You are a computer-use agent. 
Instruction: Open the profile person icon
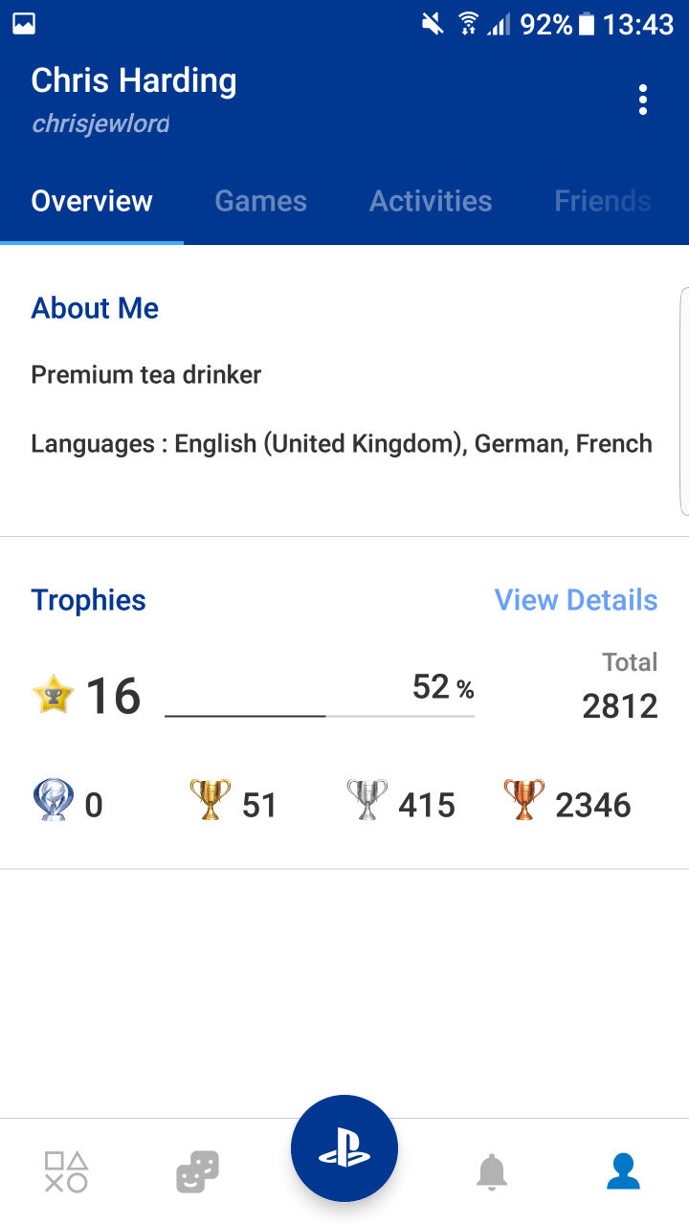[x=623, y=1171]
